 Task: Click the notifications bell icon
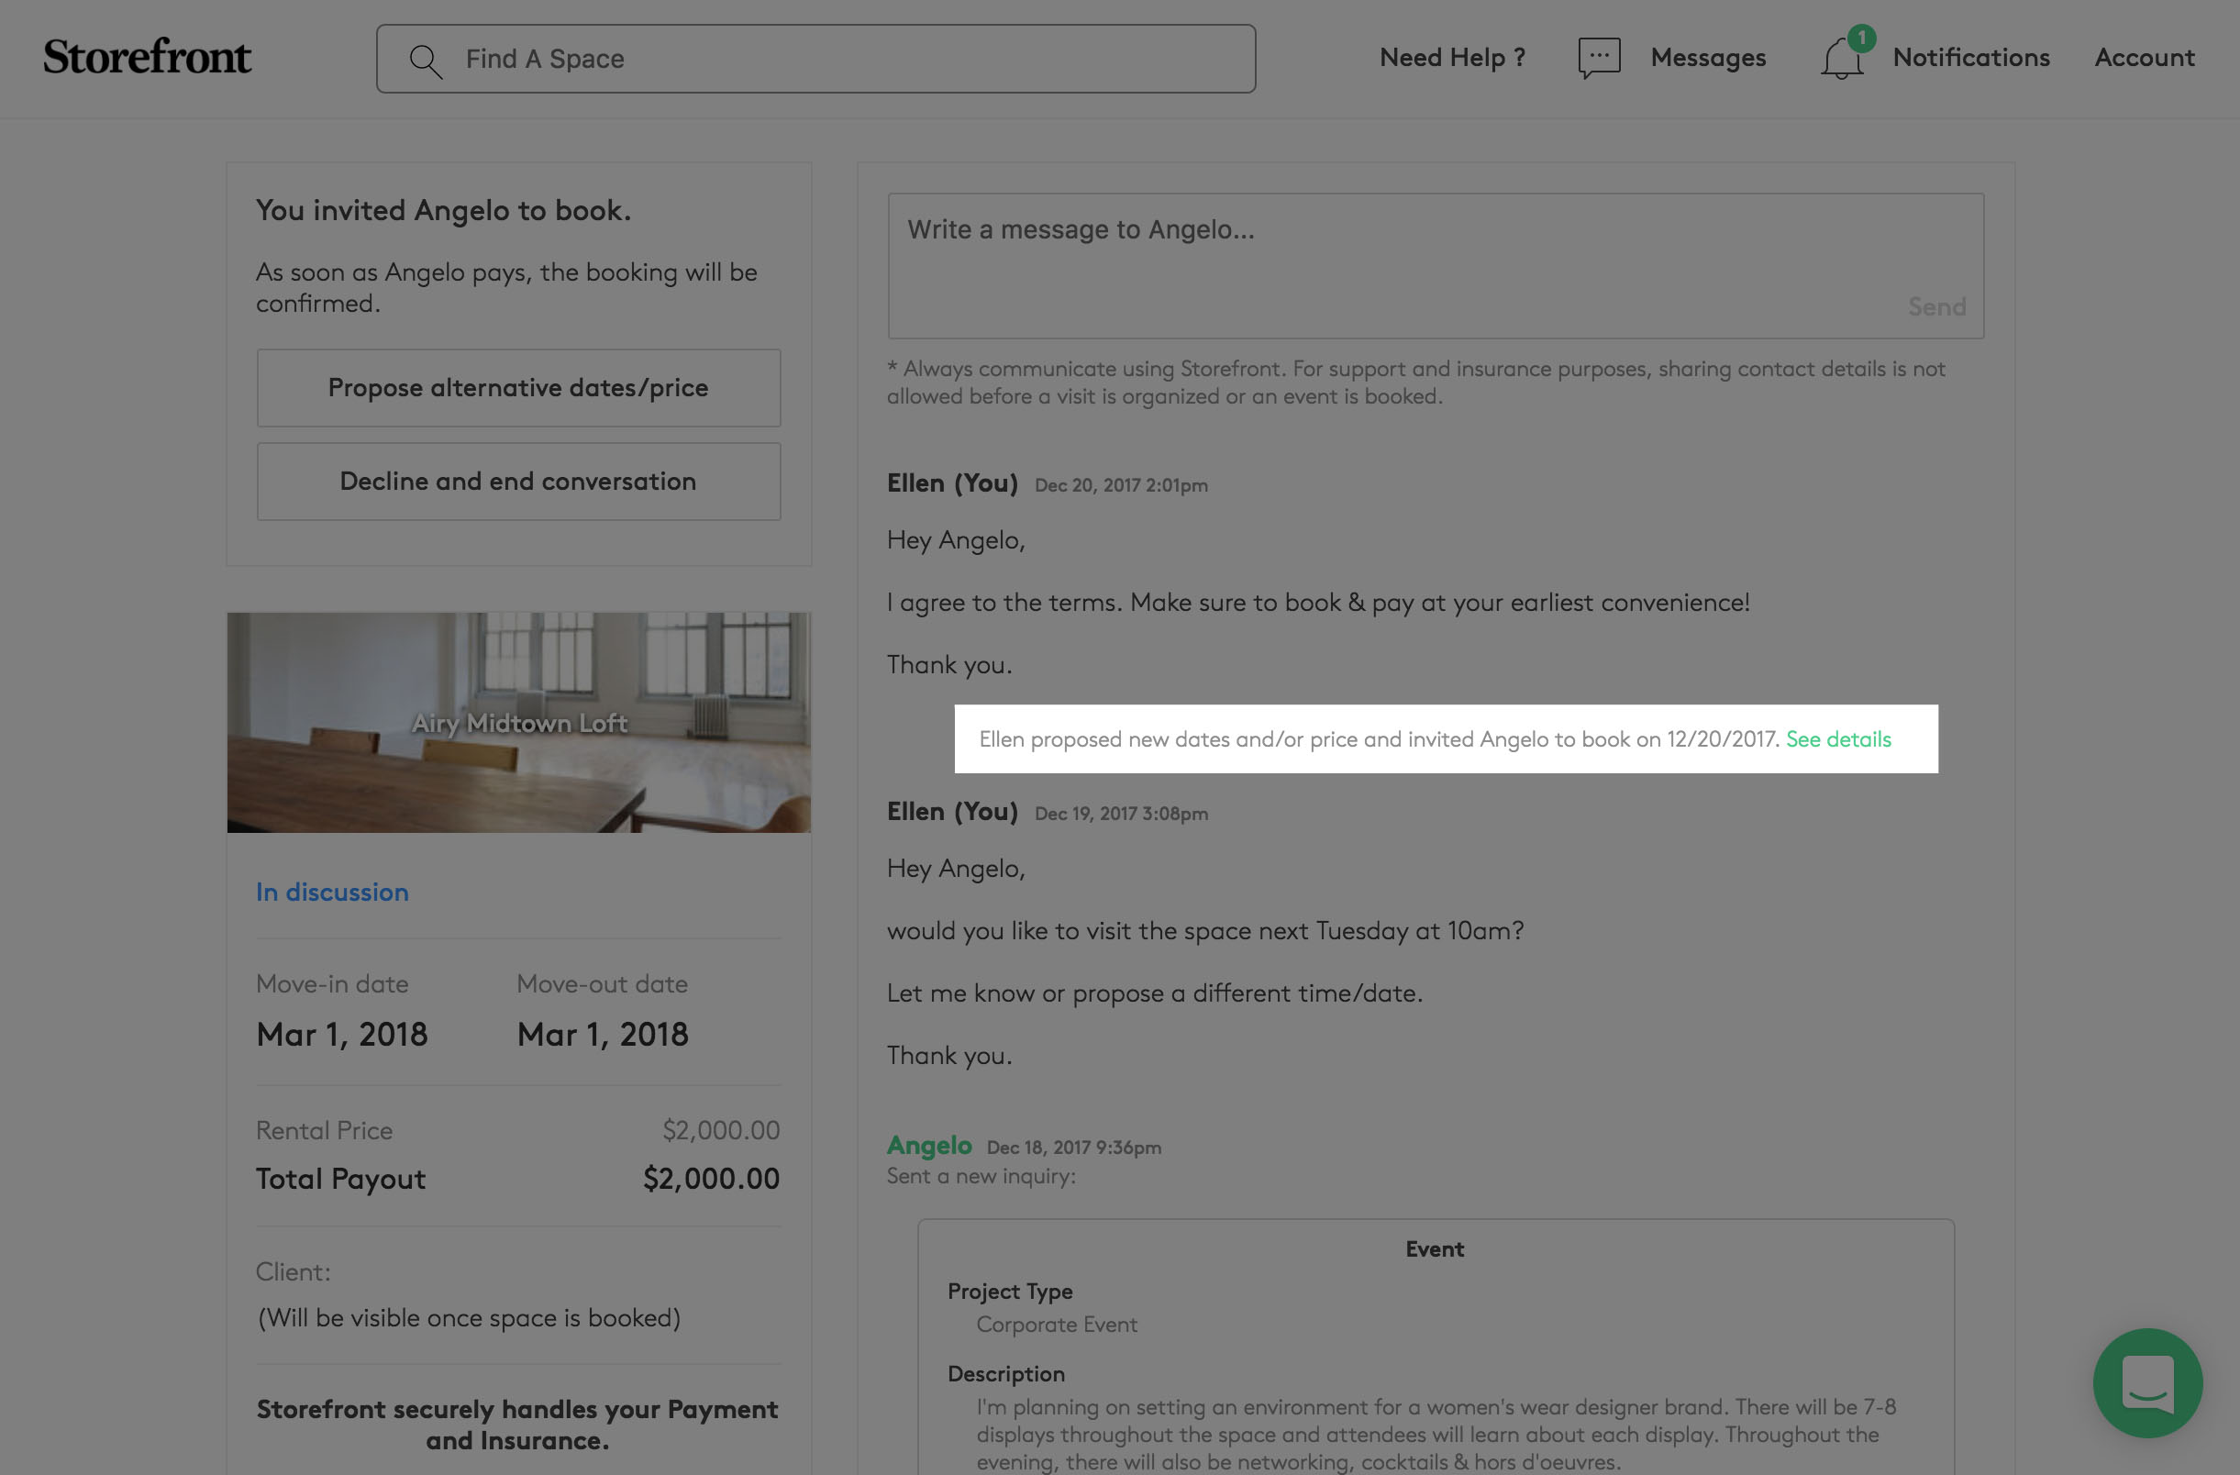pos(1840,61)
